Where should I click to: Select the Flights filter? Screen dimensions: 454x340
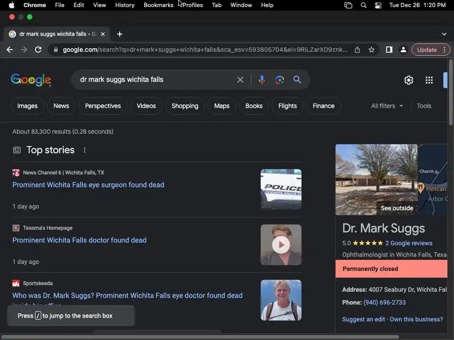287,106
